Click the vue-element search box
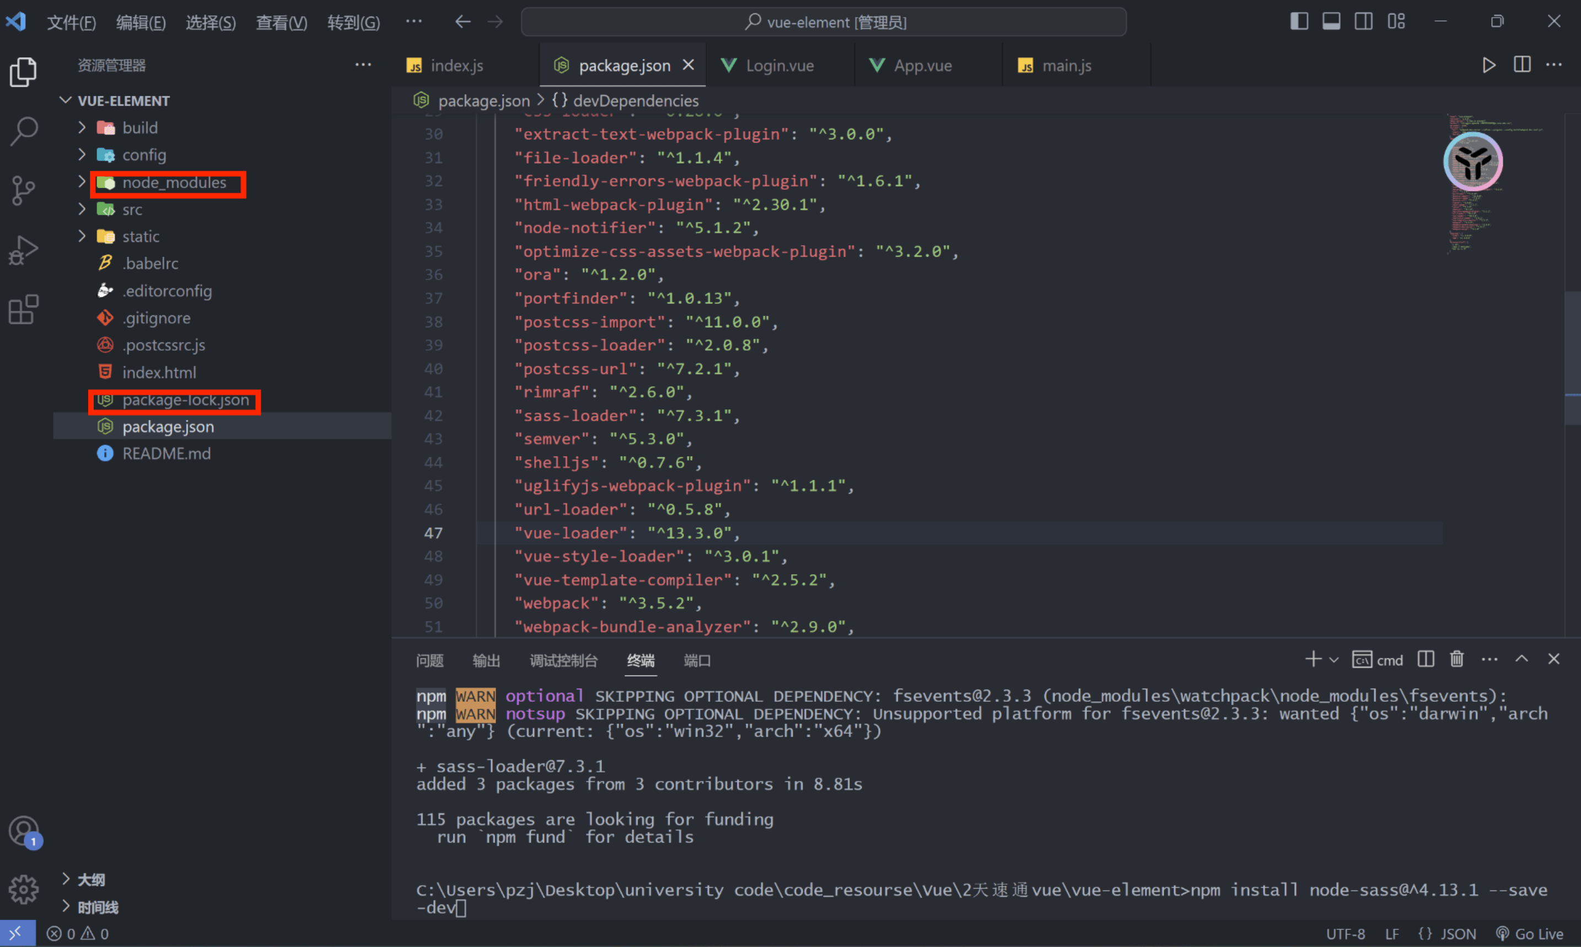This screenshot has height=947, width=1581. click(x=824, y=21)
